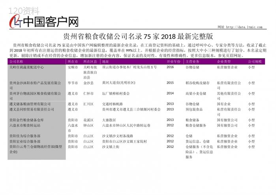Click the 开业年份 column header

pos(174,62)
